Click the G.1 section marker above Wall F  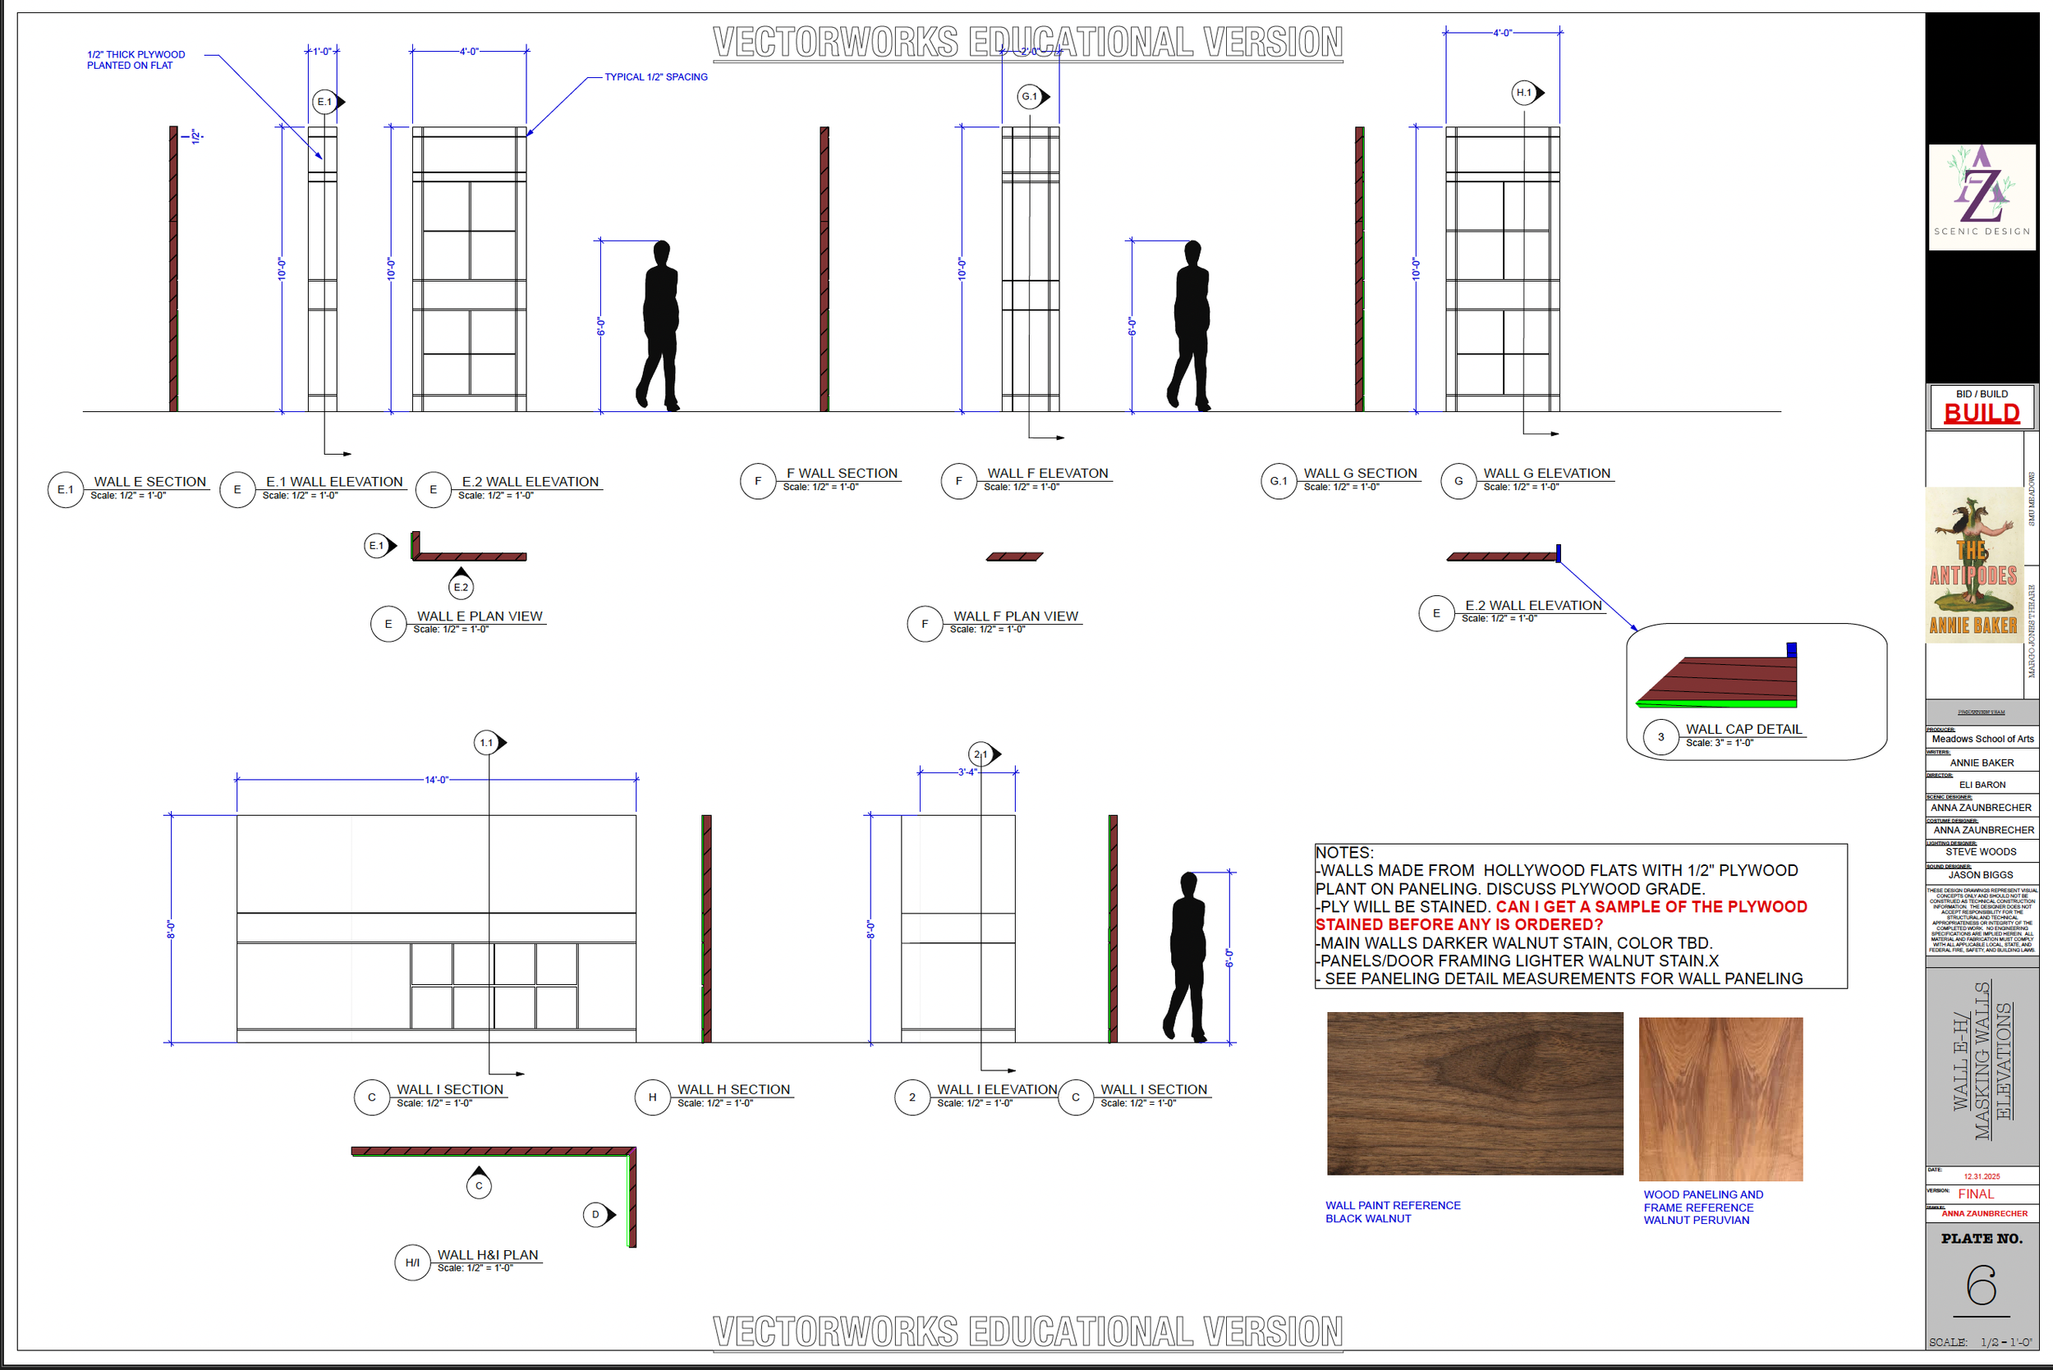tap(1030, 96)
